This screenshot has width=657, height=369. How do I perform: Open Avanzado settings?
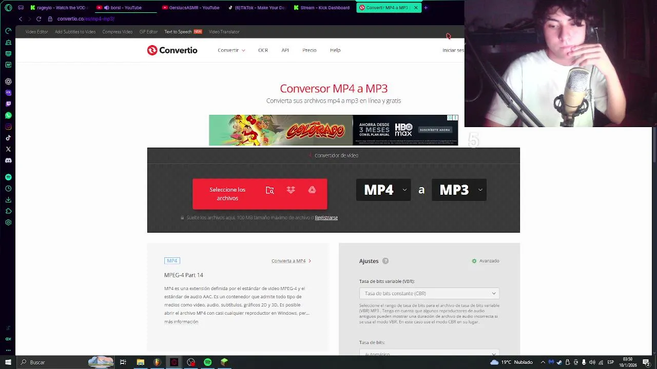pos(486,261)
